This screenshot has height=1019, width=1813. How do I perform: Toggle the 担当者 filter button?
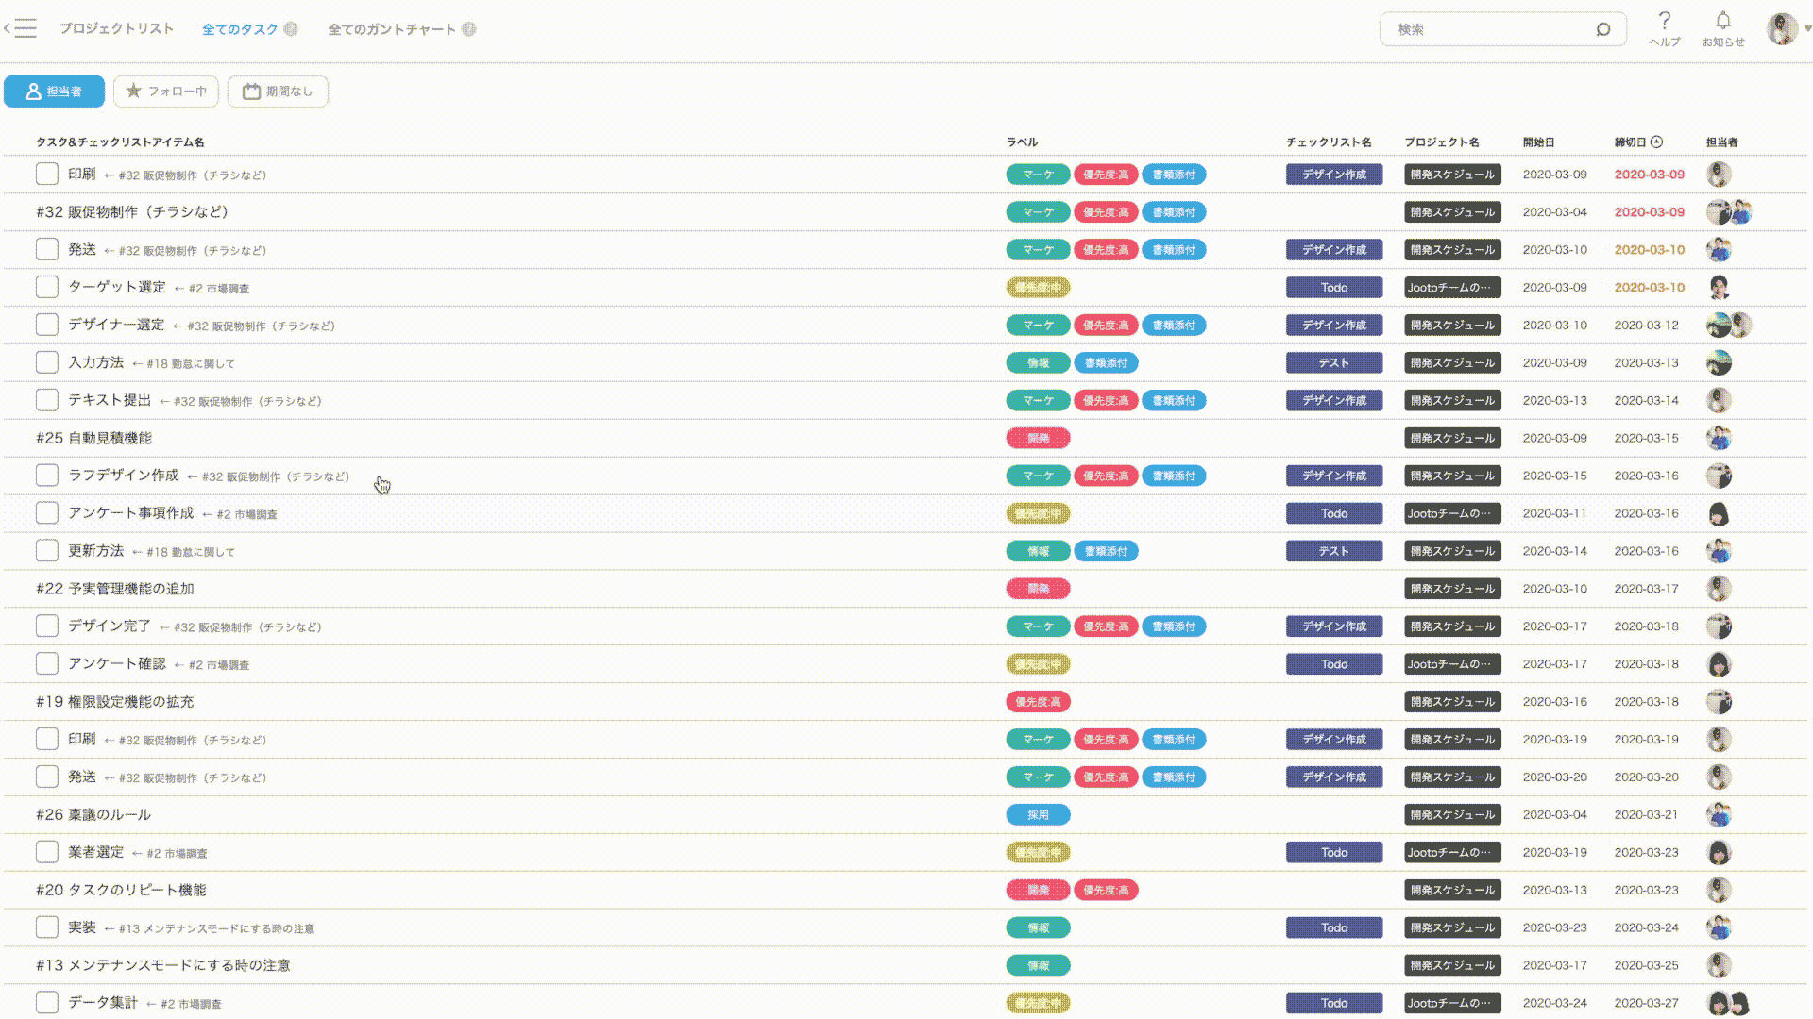54,92
